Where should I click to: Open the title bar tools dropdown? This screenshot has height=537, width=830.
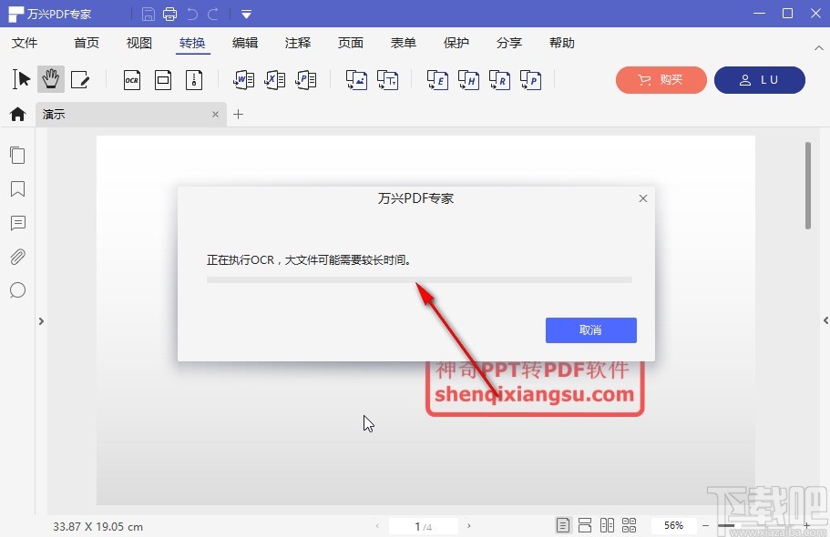[245, 14]
